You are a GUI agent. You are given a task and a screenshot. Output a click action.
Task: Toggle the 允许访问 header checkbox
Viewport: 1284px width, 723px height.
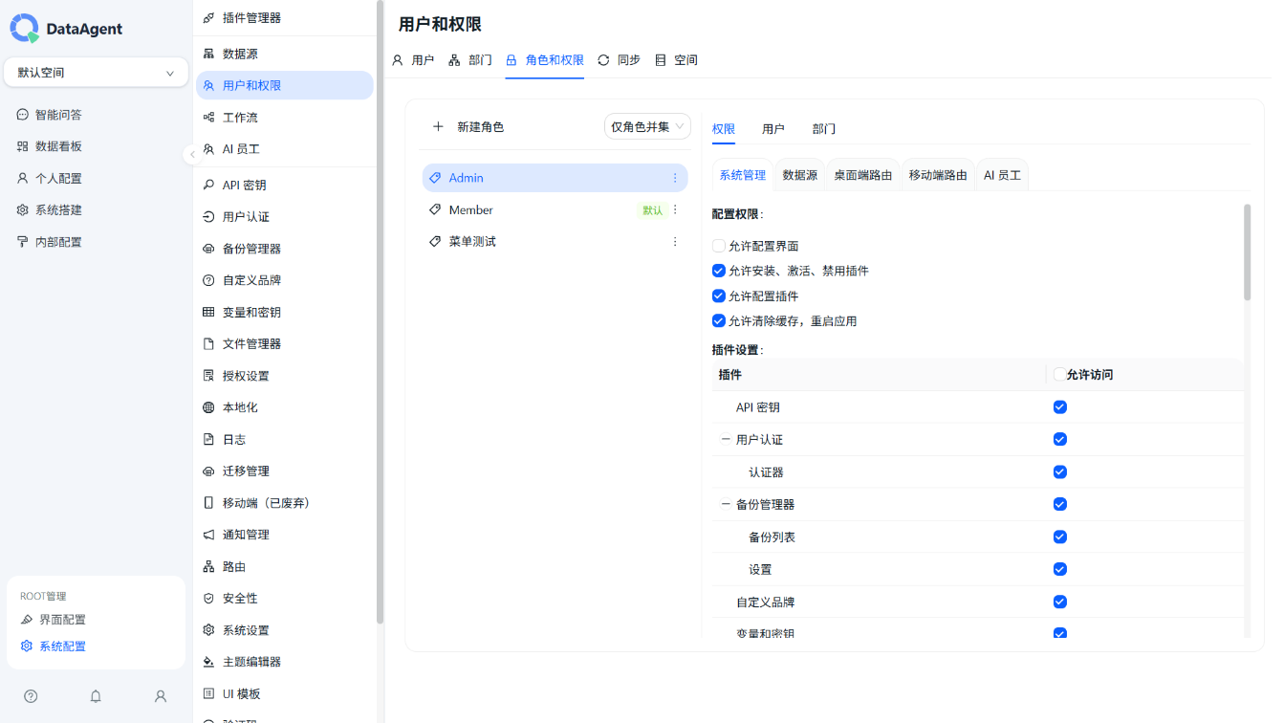click(1059, 375)
